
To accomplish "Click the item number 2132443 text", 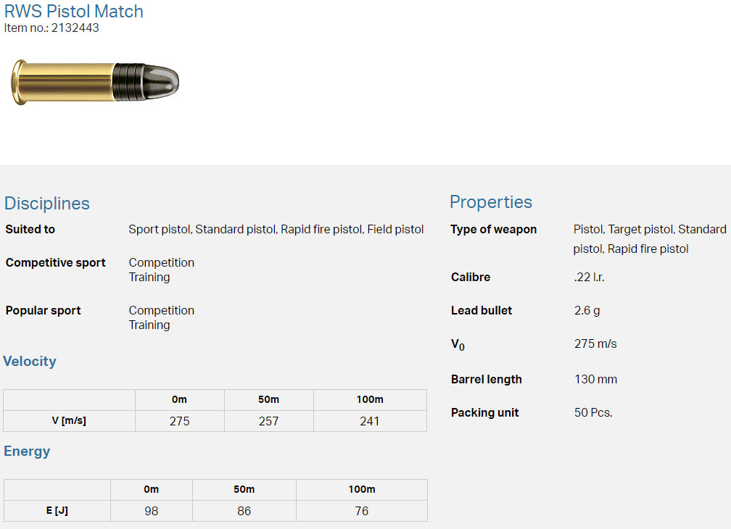I will pyautogui.click(x=51, y=28).
